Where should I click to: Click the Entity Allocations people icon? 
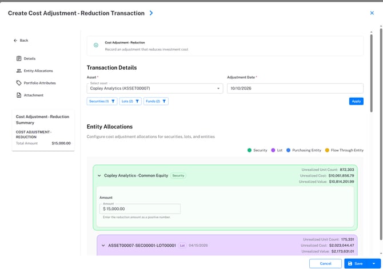(x=19, y=71)
